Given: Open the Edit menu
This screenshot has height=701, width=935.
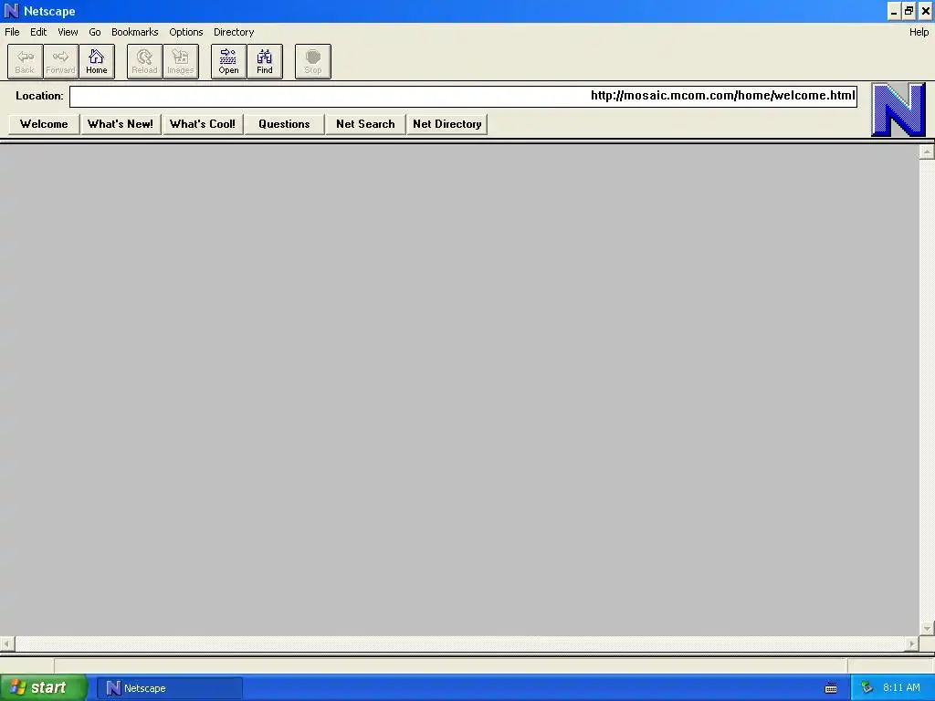Looking at the screenshot, I should (x=38, y=32).
